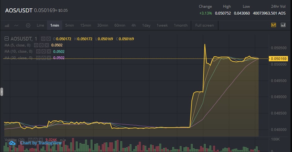Open settings for MA (30, close, 0)
The width and height of the screenshot is (292, 152).
[x=44, y=58]
